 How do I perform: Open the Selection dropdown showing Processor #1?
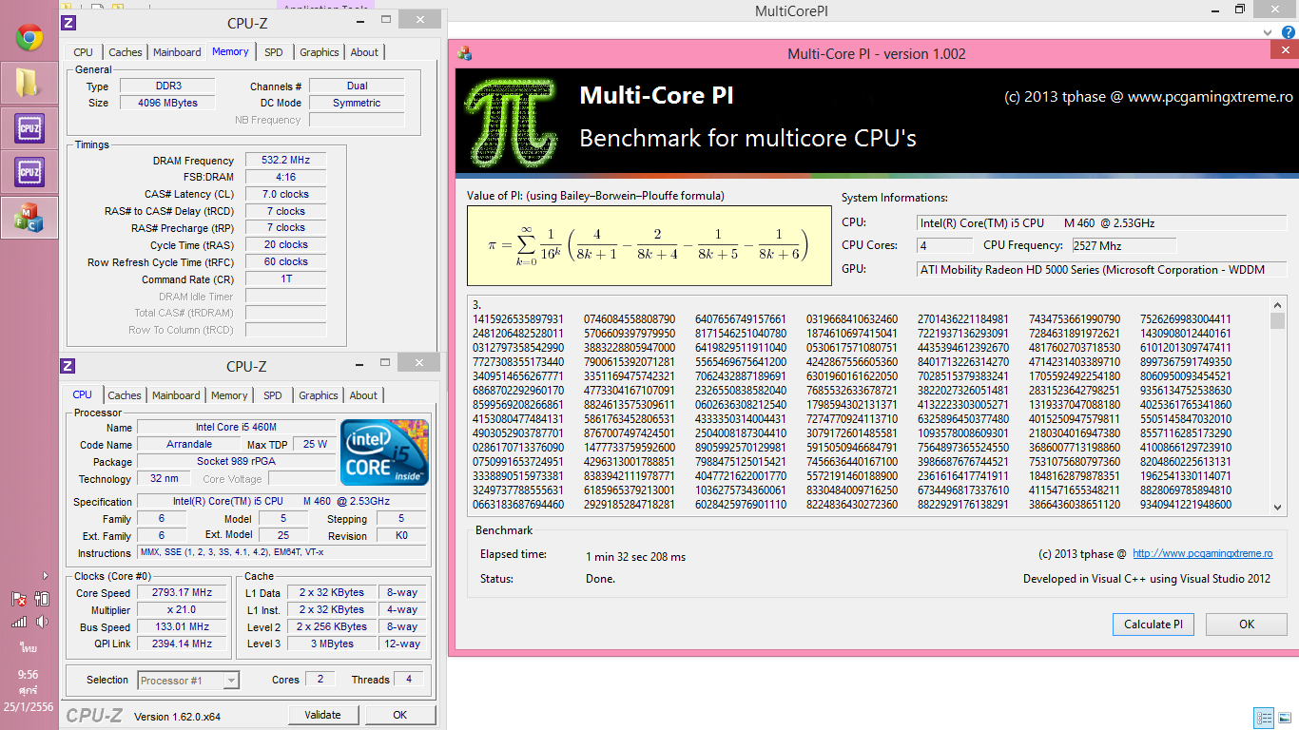click(188, 681)
